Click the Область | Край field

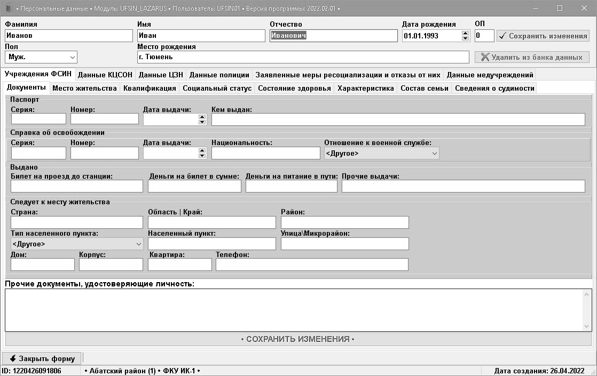pos(212,222)
